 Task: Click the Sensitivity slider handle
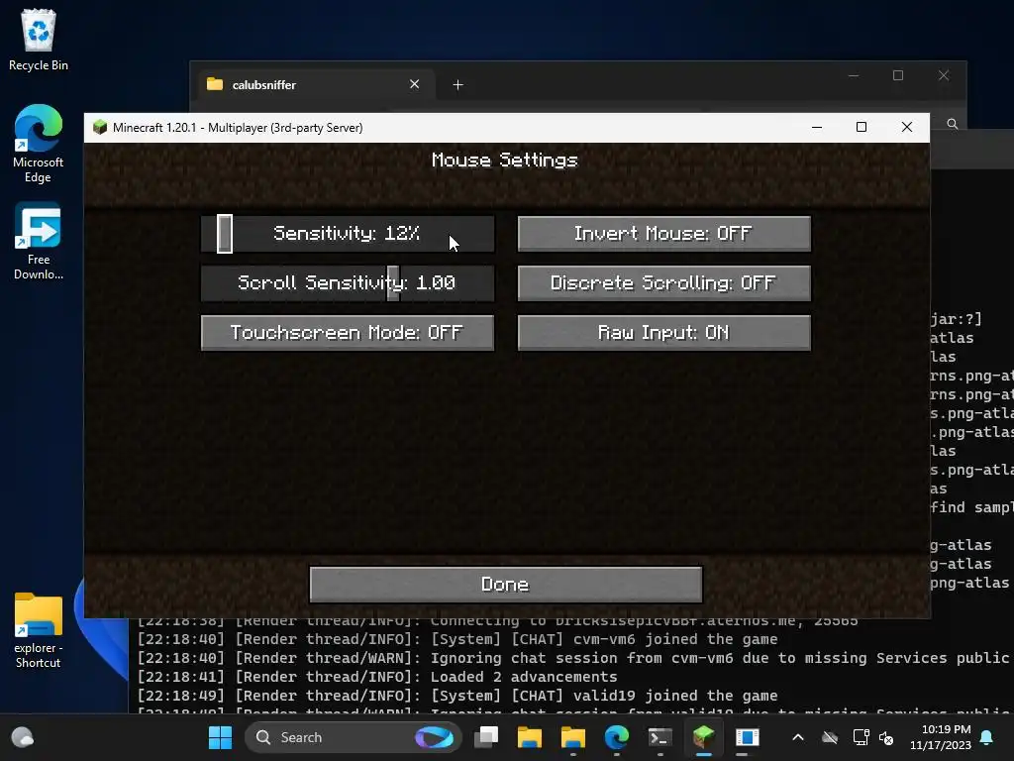[x=225, y=234]
